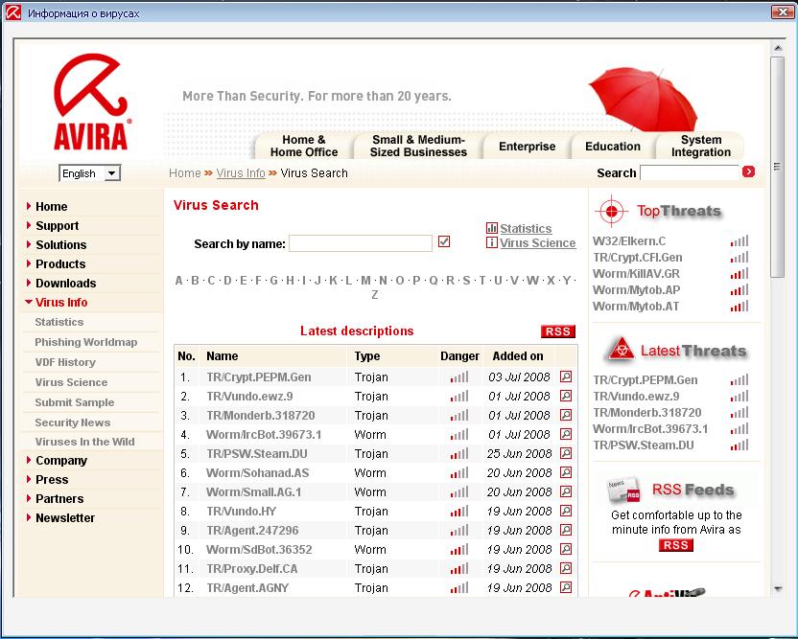798x639 pixels.
Task: Open Small & Medium-Sized Businesses tab
Action: [418, 146]
